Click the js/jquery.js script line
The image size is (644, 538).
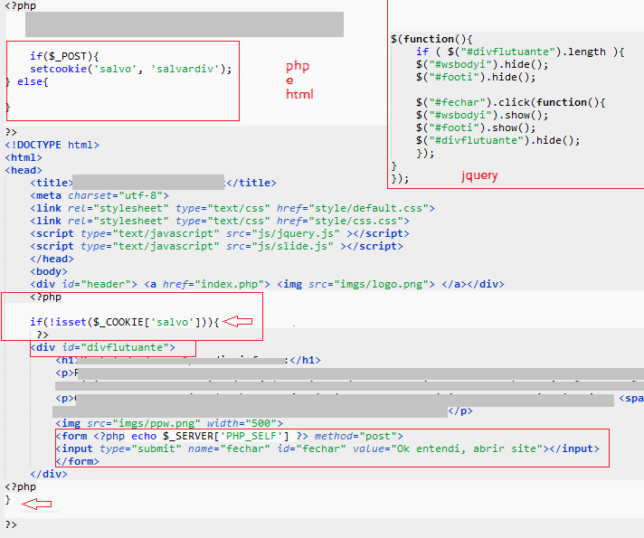[220, 233]
